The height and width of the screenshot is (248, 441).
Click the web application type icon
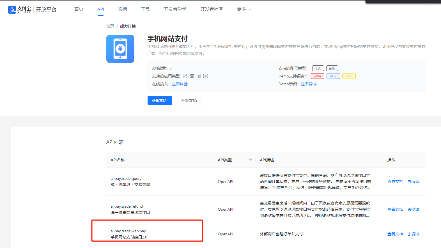coord(192,76)
